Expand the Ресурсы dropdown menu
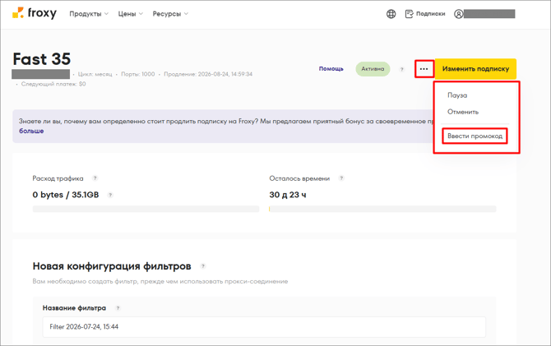551x346 pixels. point(170,14)
